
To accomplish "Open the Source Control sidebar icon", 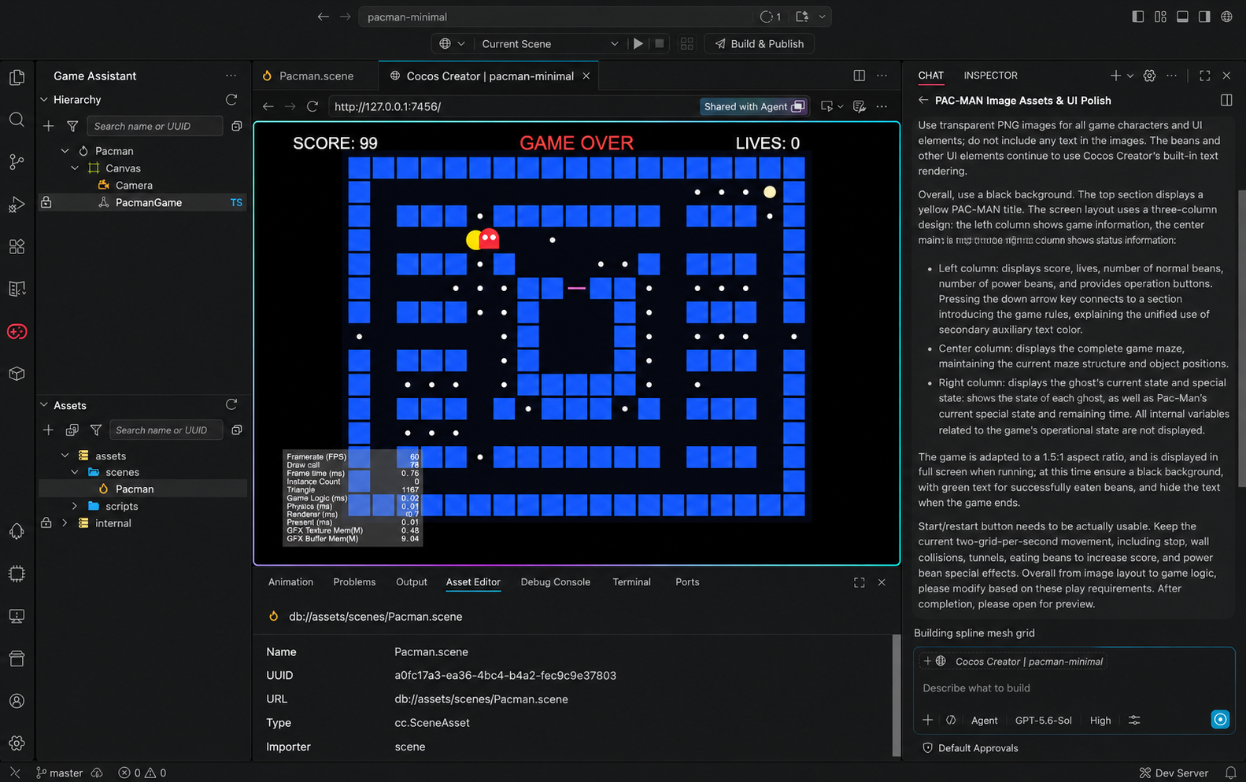I will pyautogui.click(x=17, y=162).
